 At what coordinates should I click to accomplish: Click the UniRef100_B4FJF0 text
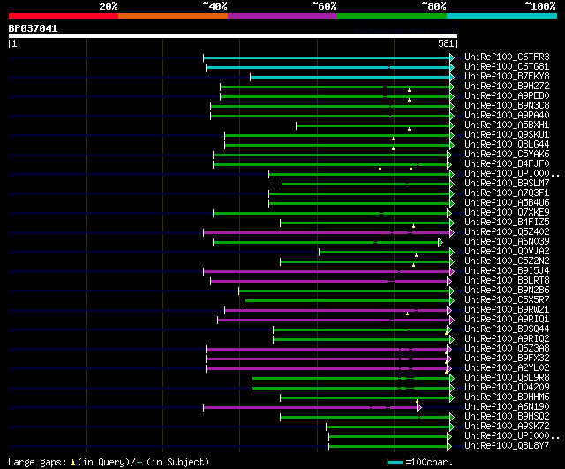(507, 164)
